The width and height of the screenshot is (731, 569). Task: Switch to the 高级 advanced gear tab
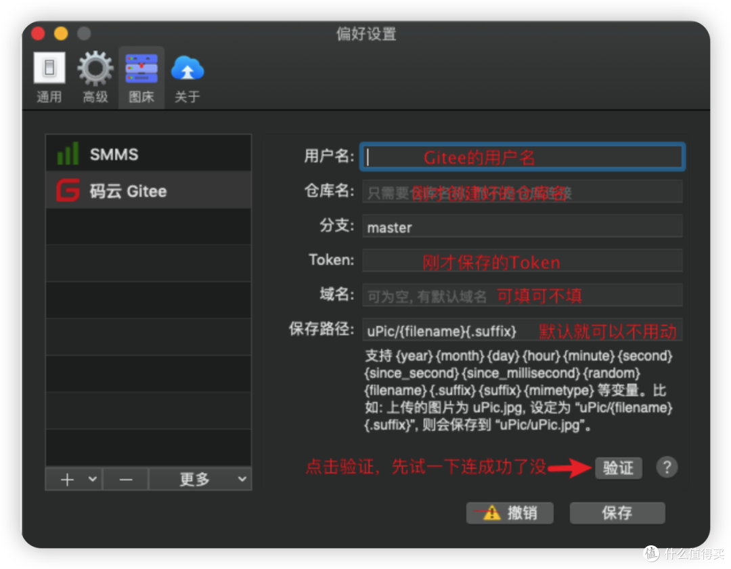click(x=95, y=77)
